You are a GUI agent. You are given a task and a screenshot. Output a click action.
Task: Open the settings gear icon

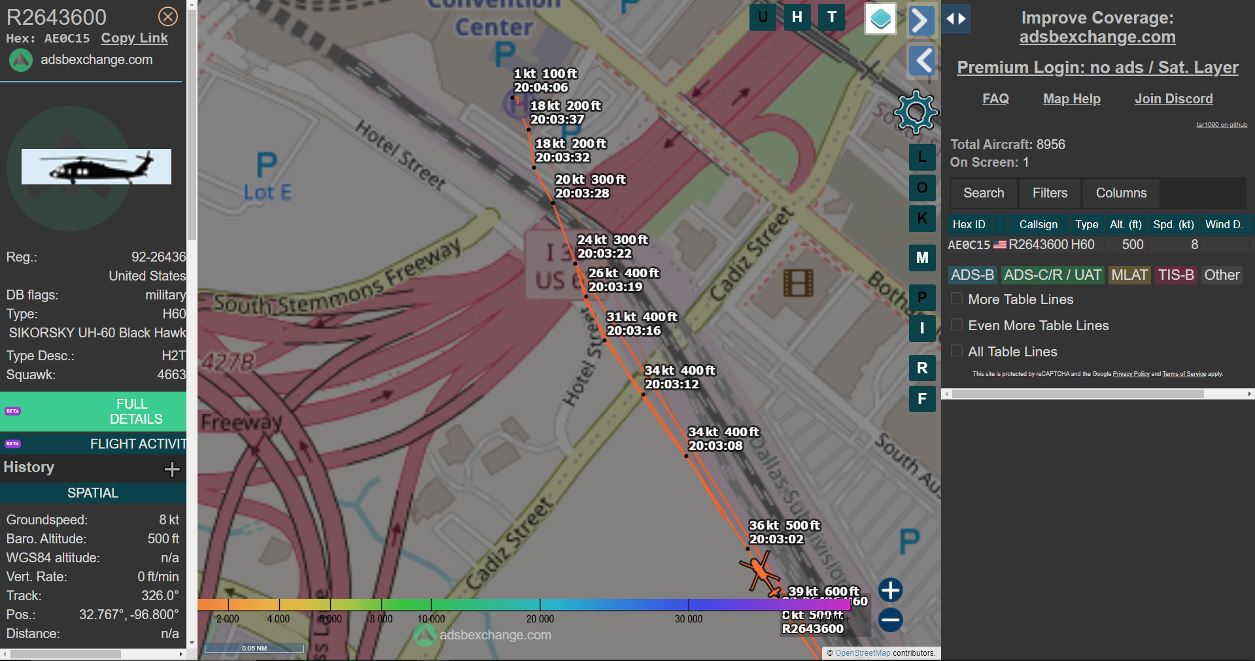click(916, 112)
